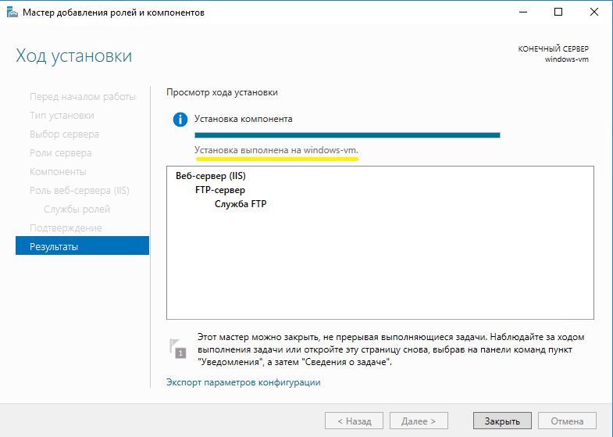Click the wizard window title icon
Viewport: 613px width, 437px height.
pyautogui.click(x=12, y=13)
